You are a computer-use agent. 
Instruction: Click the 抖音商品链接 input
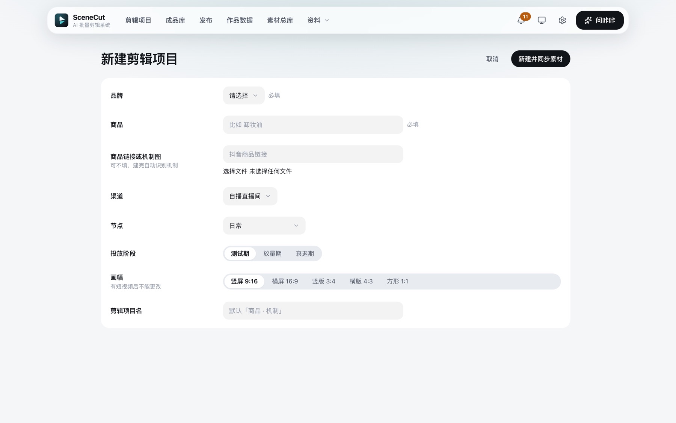(x=313, y=154)
